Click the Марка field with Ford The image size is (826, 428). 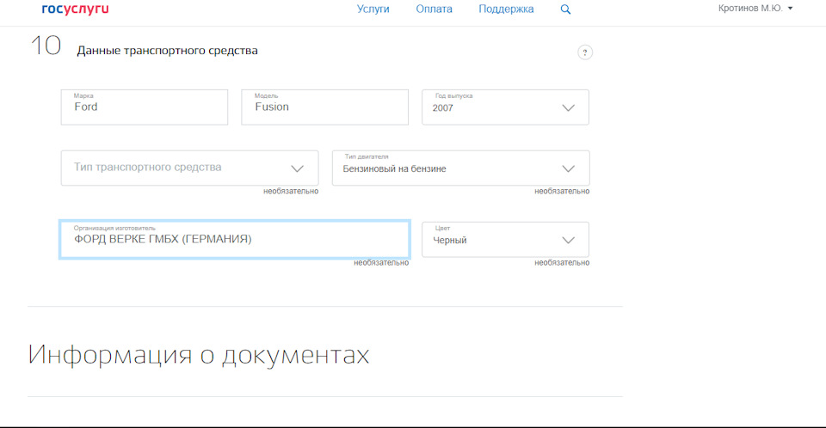click(x=145, y=107)
